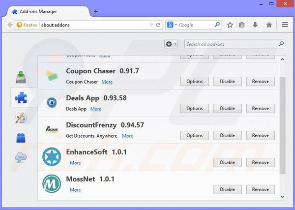The height and width of the screenshot is (210, 295).
Task: Open the Plugins lego brick category
Action: tap(21, 138)
